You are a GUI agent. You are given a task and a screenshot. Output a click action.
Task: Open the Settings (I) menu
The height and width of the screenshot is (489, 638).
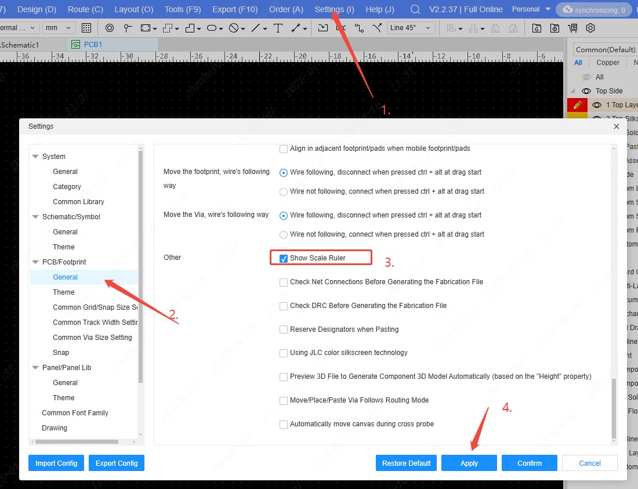tap(334, 9)
